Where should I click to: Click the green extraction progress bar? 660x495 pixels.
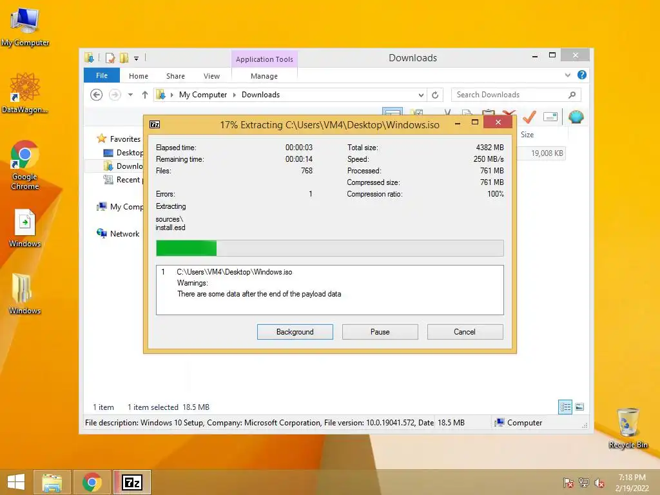(x=329, y=248)
